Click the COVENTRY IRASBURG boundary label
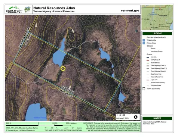The height and width of the screenshot is (137, 178). tap(67, 91)
